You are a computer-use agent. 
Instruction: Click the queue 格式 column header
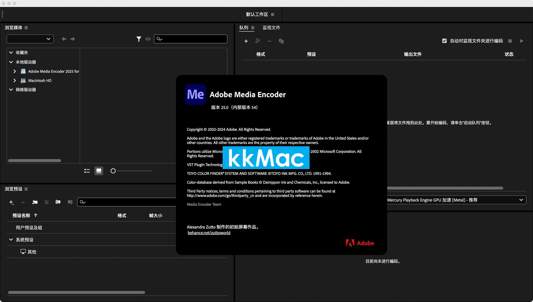coord(261,54)
